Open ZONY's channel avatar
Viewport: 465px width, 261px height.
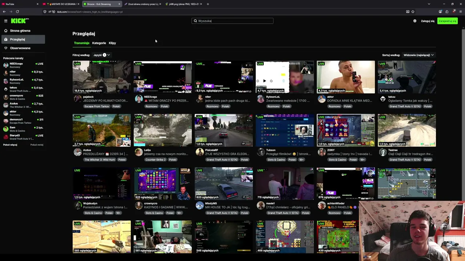tap(322, 152)
